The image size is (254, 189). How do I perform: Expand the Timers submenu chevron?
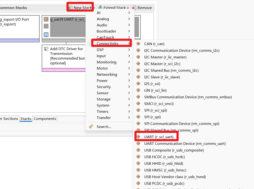(129, 112)
